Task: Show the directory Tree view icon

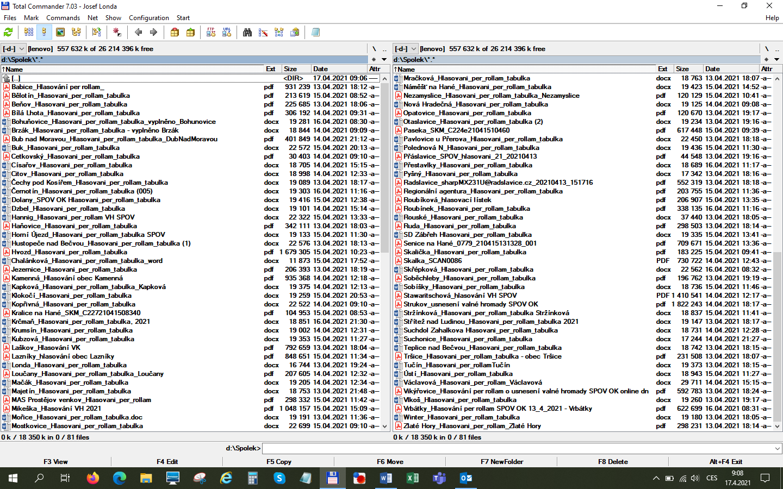Action: click(x=76, y=33)
